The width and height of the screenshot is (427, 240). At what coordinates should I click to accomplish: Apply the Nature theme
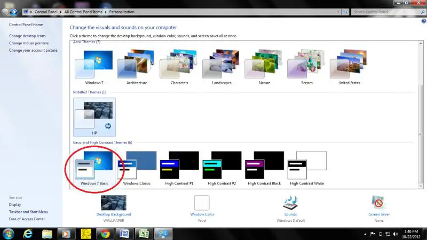(264, 67)
